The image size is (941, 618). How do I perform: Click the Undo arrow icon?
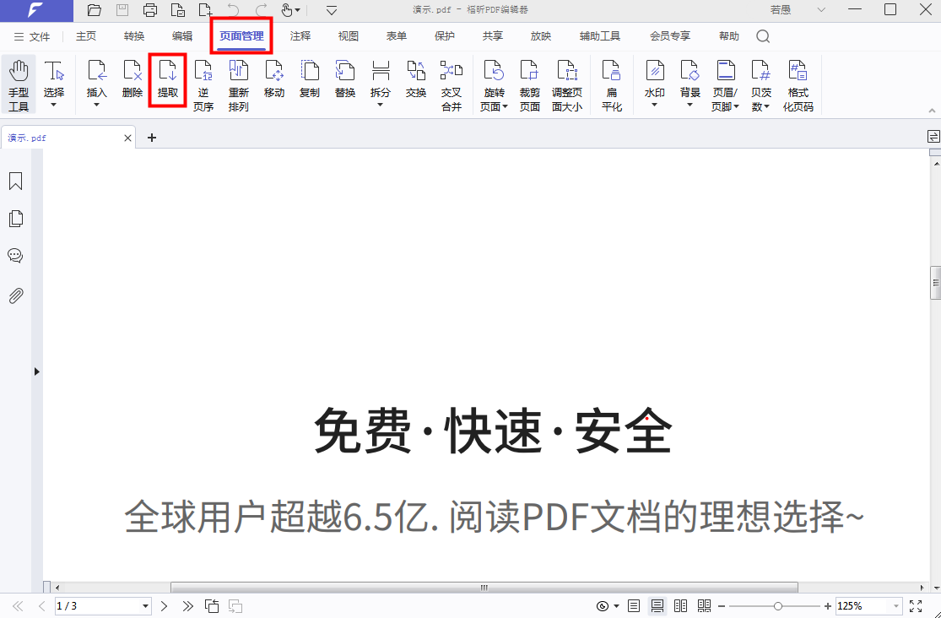click(233, 9)
